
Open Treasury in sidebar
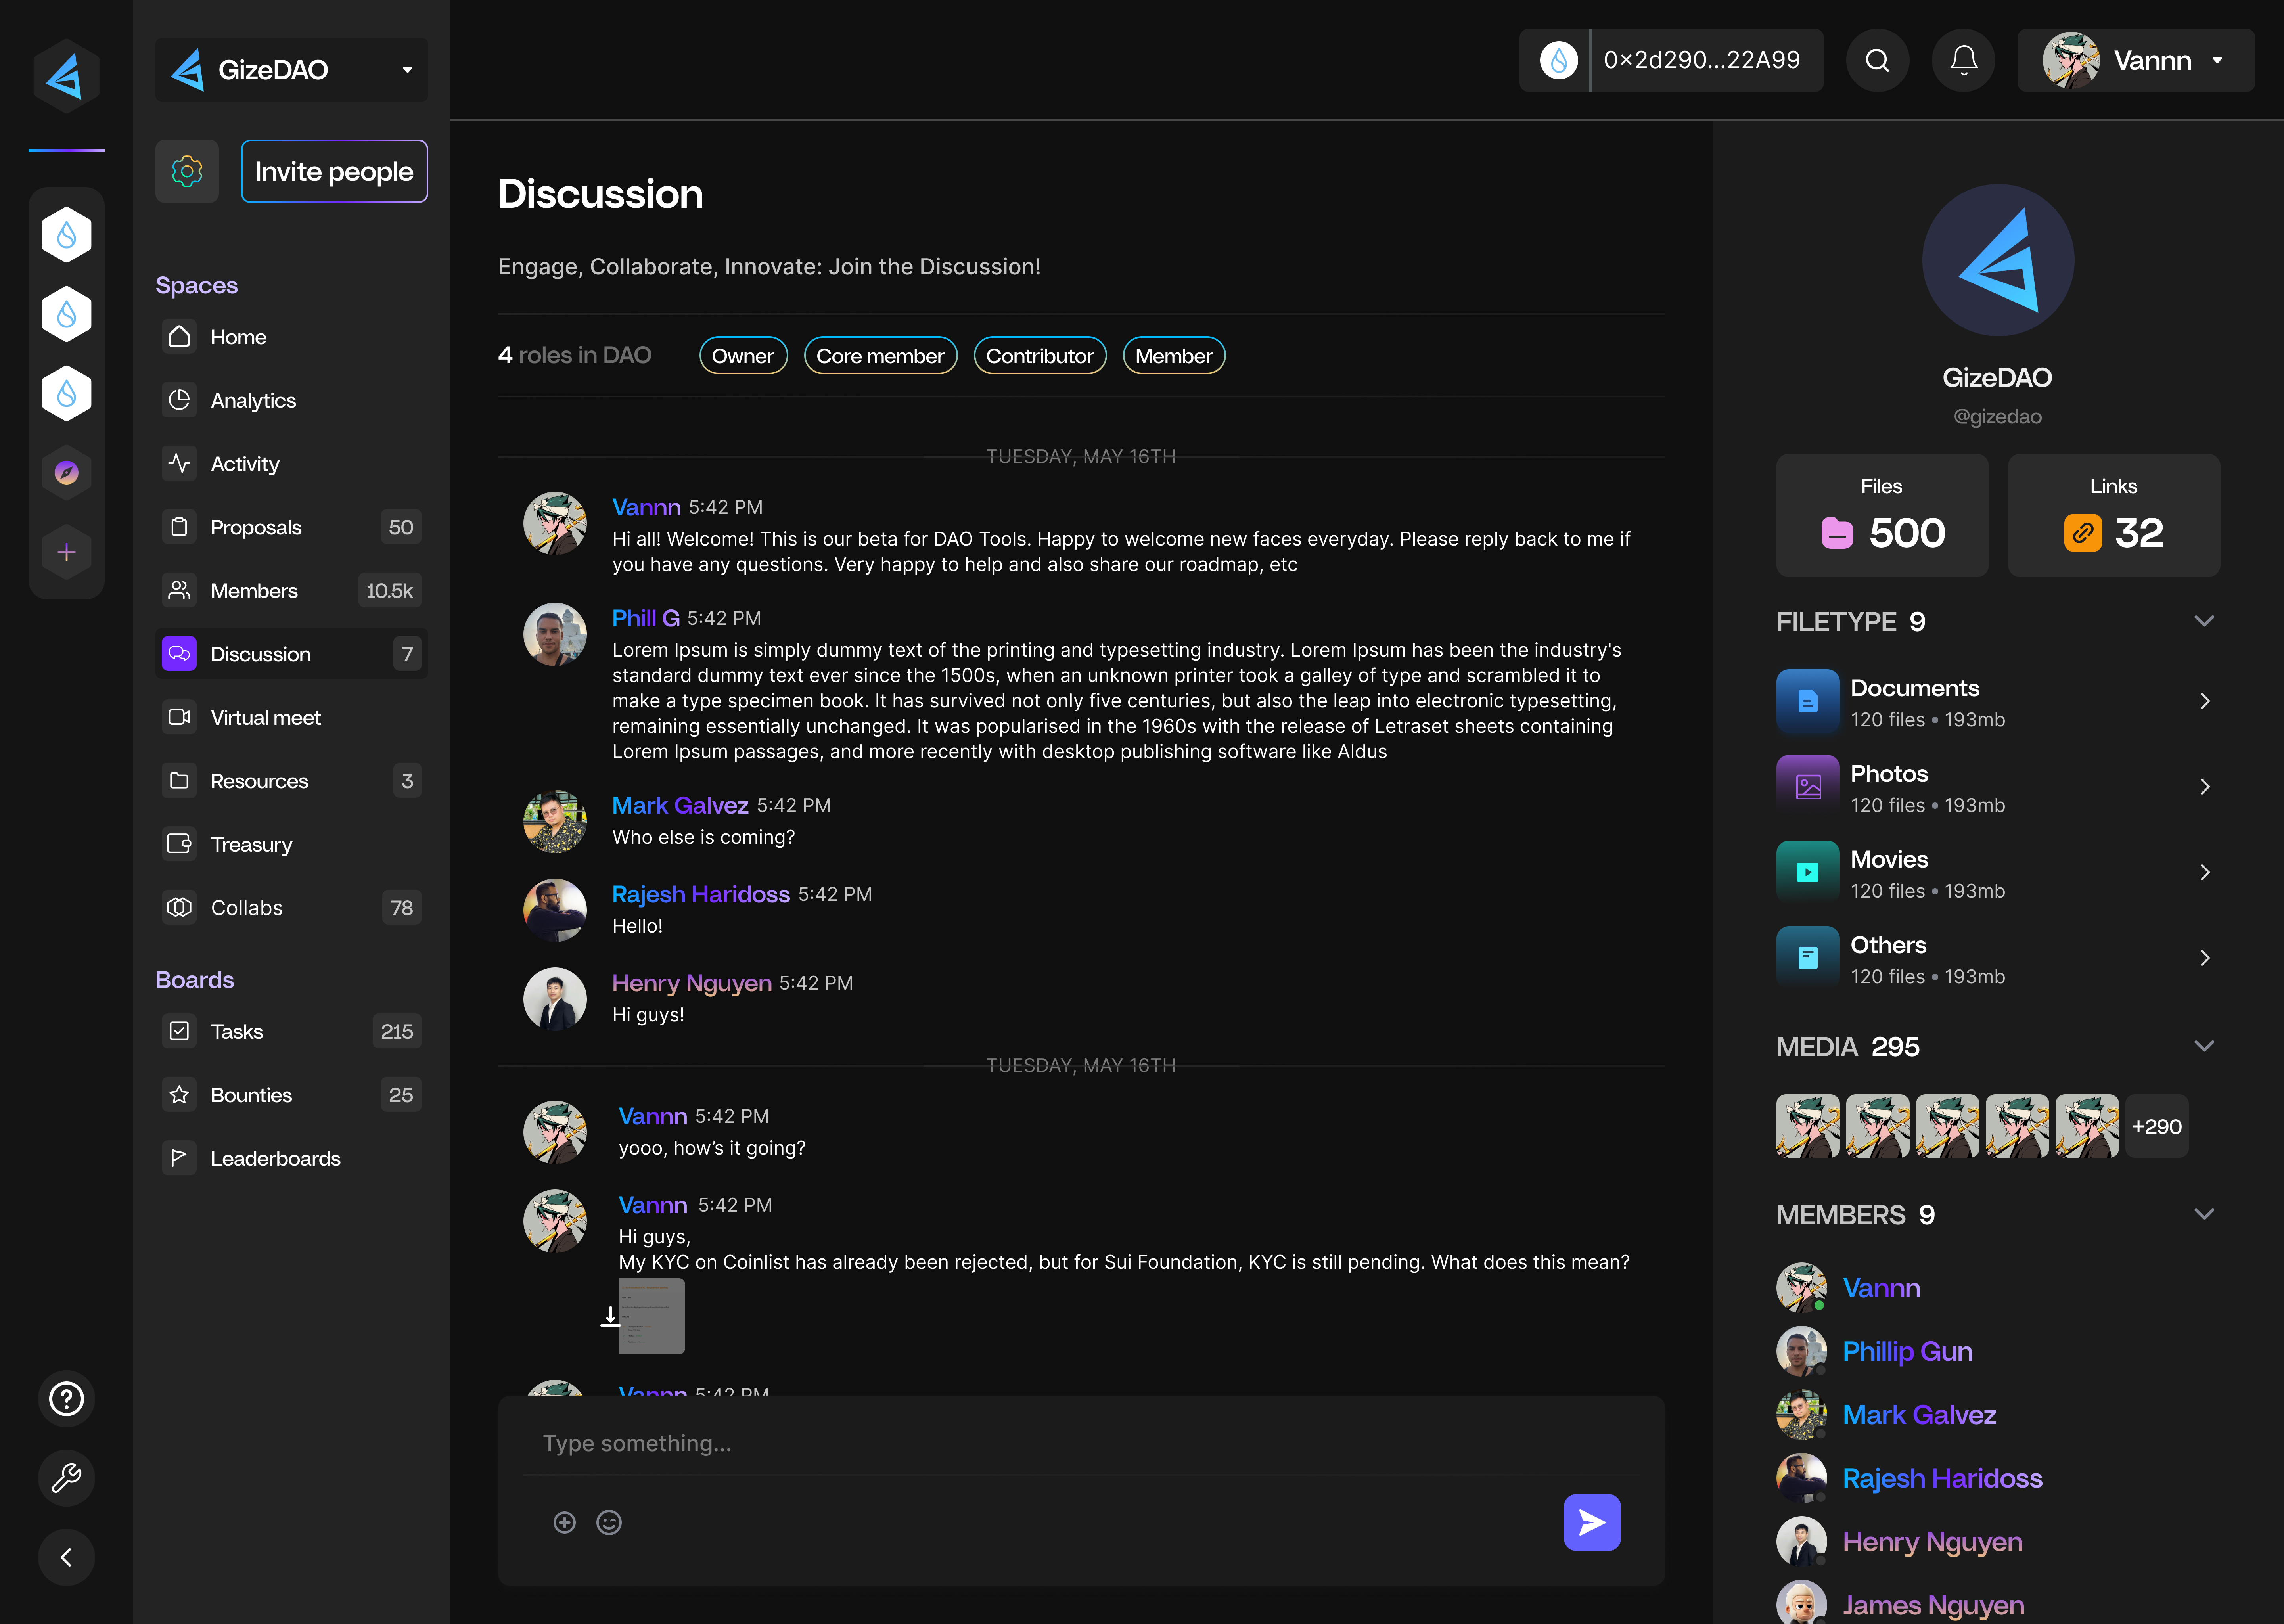coord(291,844)
